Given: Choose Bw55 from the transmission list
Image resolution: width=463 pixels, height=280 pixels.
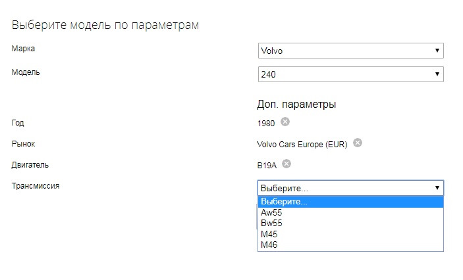Looking at the screenshot, I should 271,223.
